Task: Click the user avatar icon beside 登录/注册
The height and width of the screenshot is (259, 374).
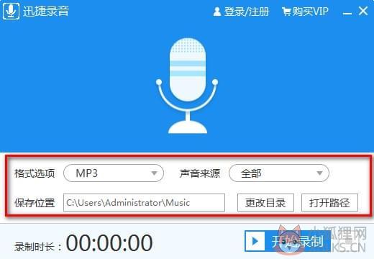Action: point(217,12)
